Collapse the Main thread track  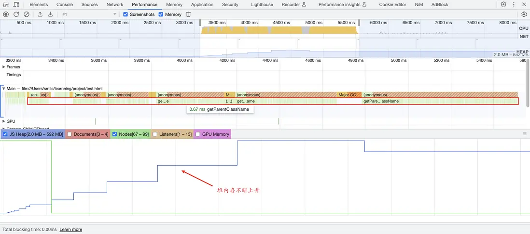click(x=4, y=88)
